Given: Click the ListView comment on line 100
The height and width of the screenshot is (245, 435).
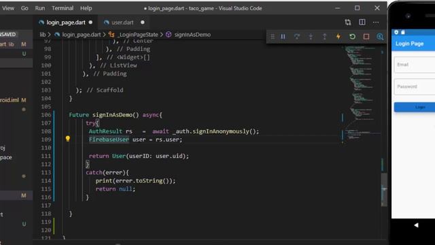Looking at the screenshot, I should [x=118, y=65].
